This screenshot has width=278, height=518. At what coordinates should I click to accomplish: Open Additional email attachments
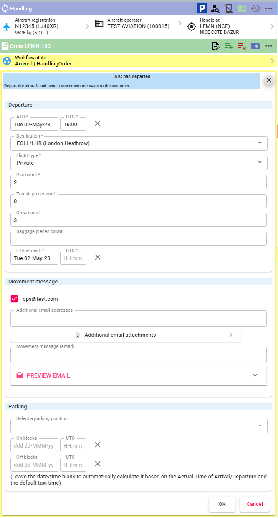coord(126,335)
